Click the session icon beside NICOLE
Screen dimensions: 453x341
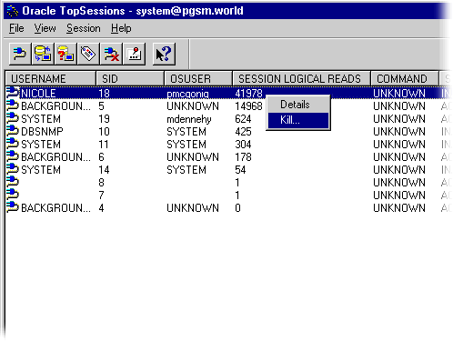[x=13, y=93]
